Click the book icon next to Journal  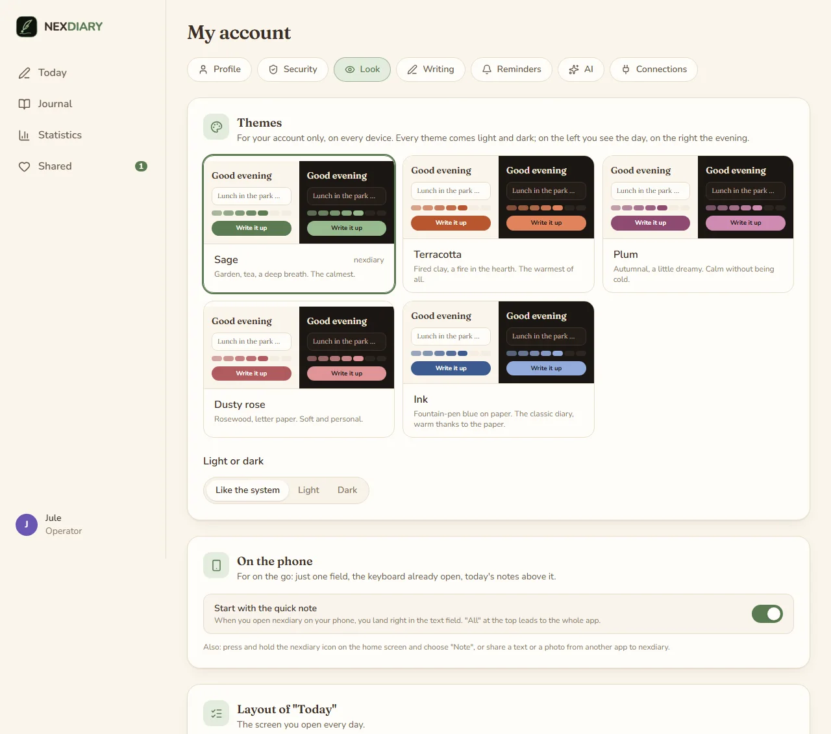pos(25,104)
